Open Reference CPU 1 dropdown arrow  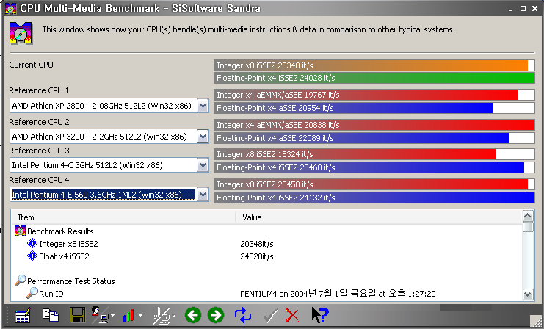pos(203,106)
